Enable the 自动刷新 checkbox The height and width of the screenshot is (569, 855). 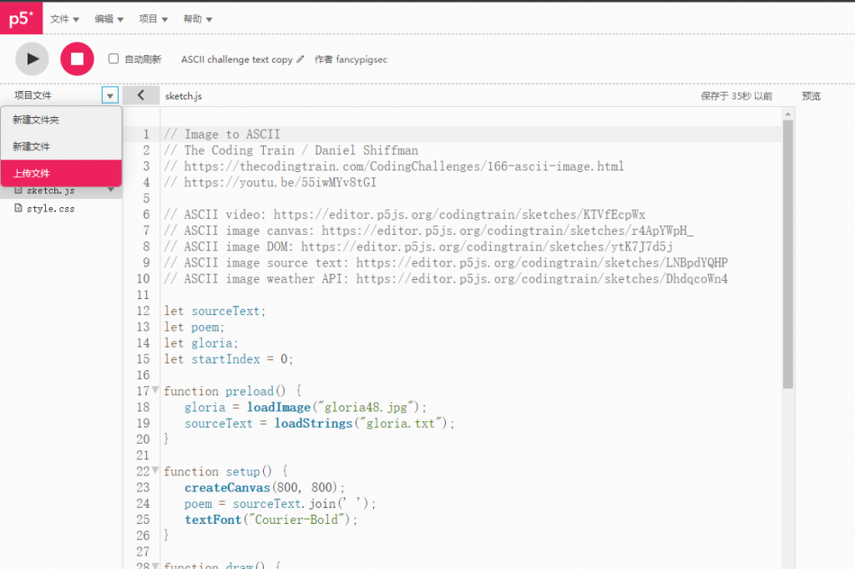(x=114, y=59)
